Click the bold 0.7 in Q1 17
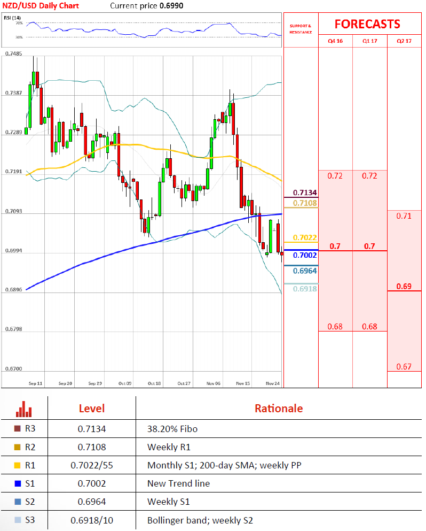426x531 pixels. [x=369, y=246]
